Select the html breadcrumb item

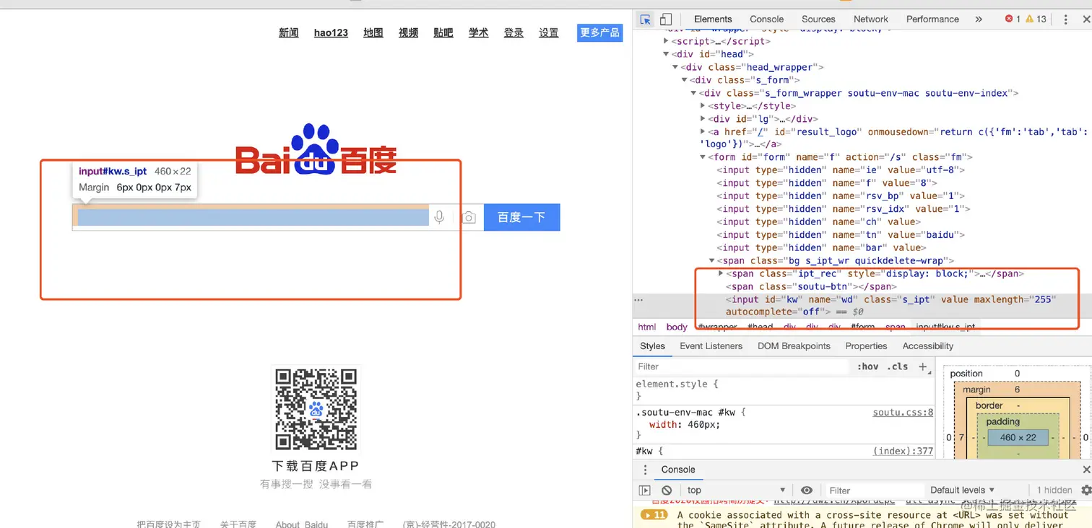pos(647,327)
